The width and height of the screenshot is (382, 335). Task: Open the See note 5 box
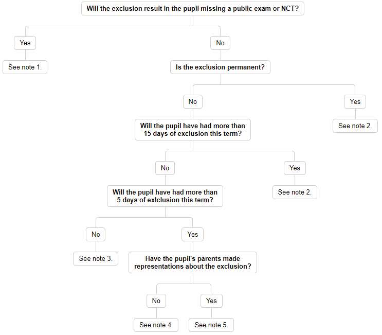[211, 325]
